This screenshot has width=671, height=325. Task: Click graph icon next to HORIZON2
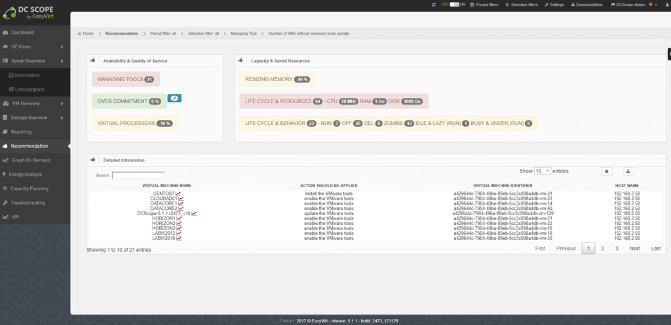[x=179, y=224]
